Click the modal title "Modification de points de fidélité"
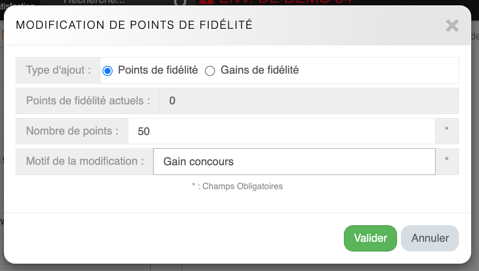Image resolution: width=479 pixels, height=271 pixels. point(134,25)
